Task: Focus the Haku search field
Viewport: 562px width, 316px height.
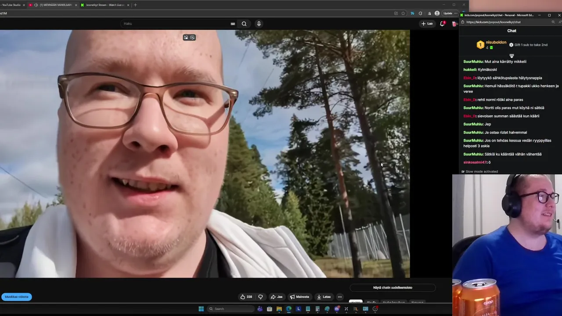Action: click(x=179, y=24)
